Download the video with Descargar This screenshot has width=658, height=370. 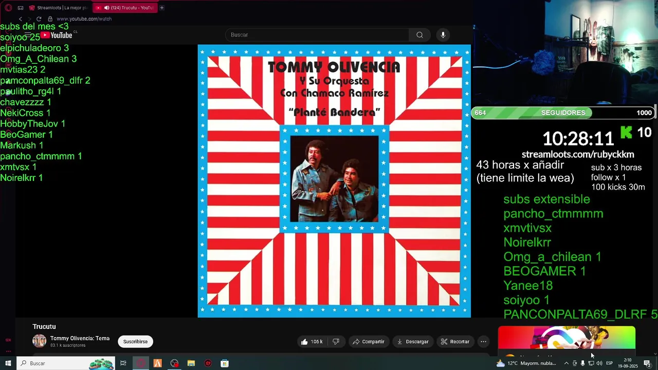point(413,341)
